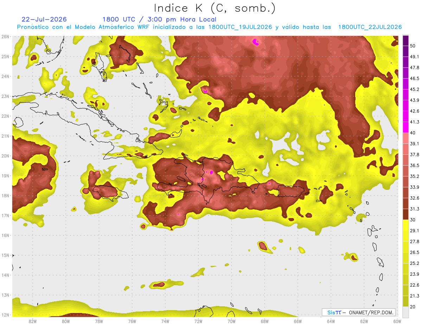
Task: Select the colorbar segment between 39.1 and 40
Action: pyautogui.click(x=405, y=138)
